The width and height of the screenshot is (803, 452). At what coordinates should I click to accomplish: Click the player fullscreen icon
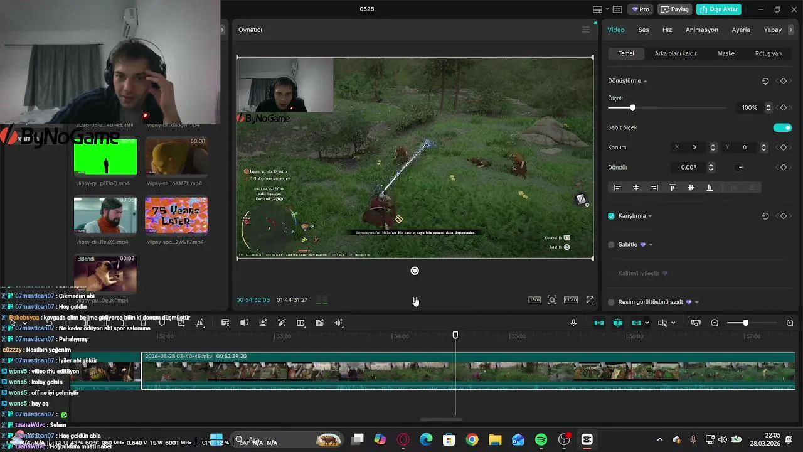point(590,300)
